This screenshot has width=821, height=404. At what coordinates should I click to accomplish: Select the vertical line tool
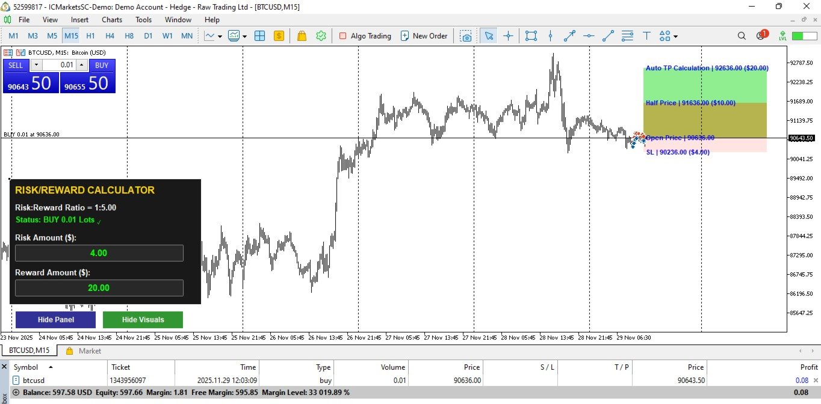pyautogui.click(x=550, y=36)
